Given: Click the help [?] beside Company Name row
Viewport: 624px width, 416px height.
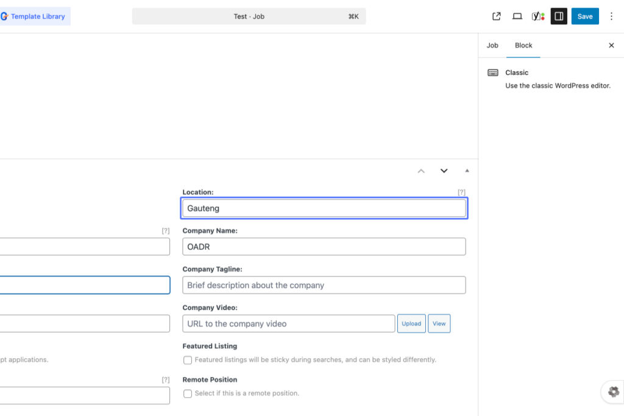Looking at the screenshot, I should click(x=166, y=231).
